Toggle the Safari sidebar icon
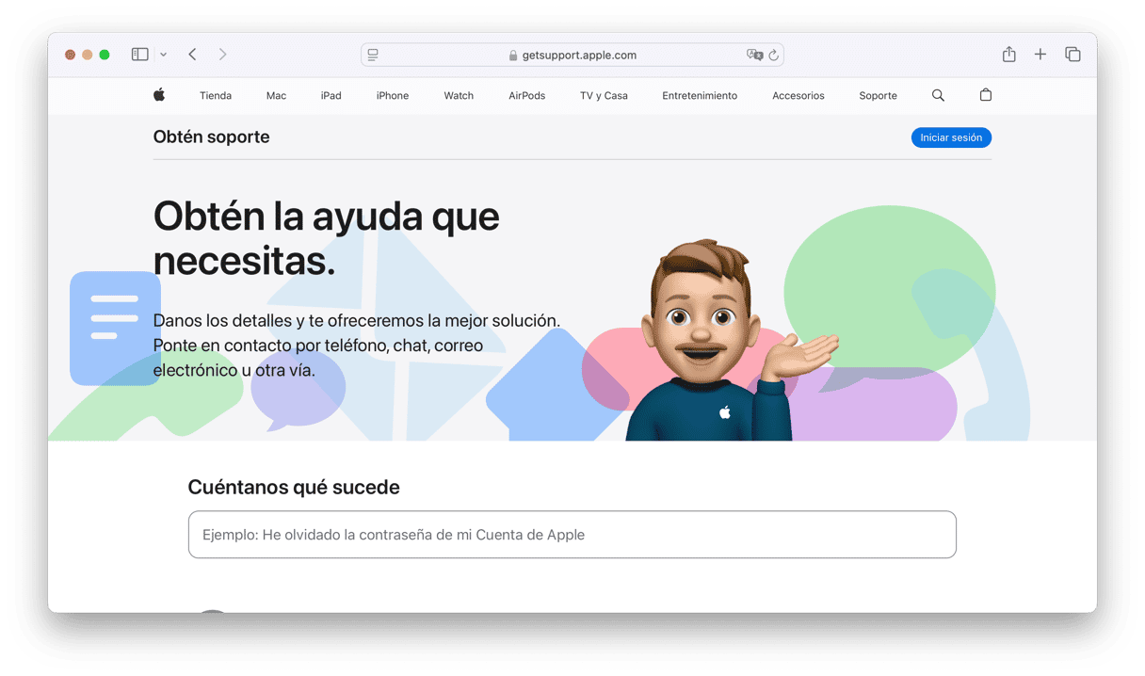The image size is (1145, 676). click(x=139, y=55)
